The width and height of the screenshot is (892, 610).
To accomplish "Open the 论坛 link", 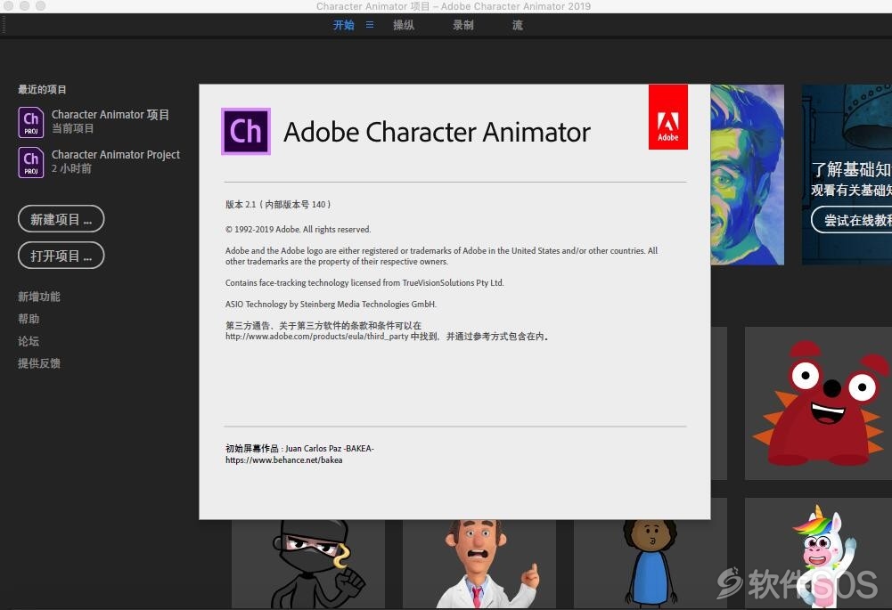I will click(x=29, y=341).
